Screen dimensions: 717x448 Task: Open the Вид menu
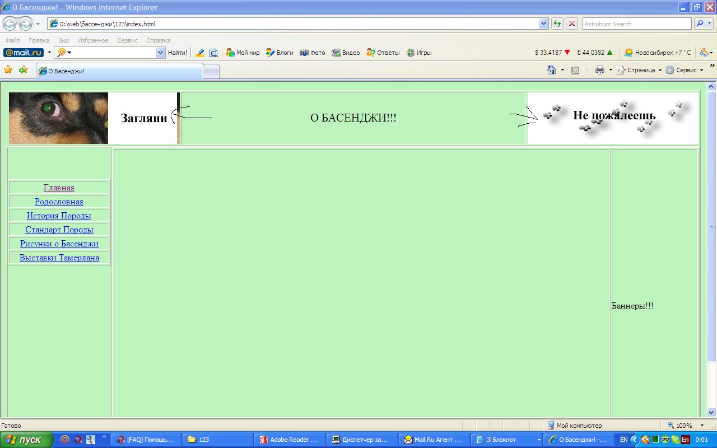click(63, 40)
